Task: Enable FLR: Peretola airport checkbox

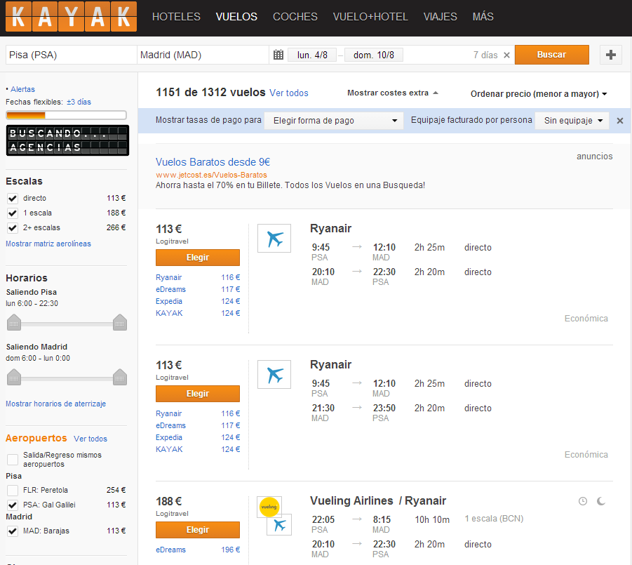Action: click(12, 491)
